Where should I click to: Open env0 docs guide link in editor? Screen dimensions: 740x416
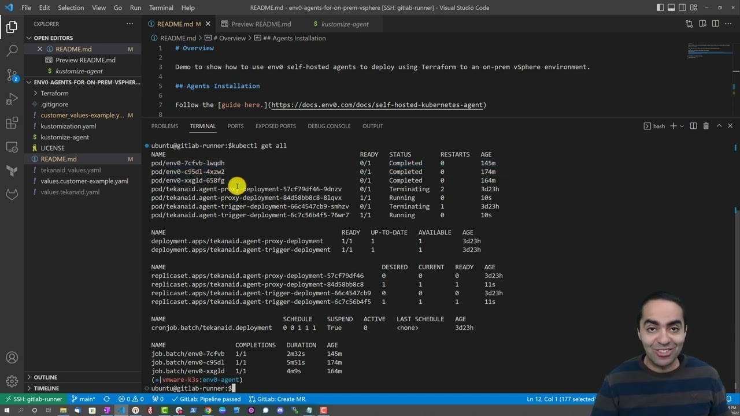pyautogui.click(x=379, y=105)
